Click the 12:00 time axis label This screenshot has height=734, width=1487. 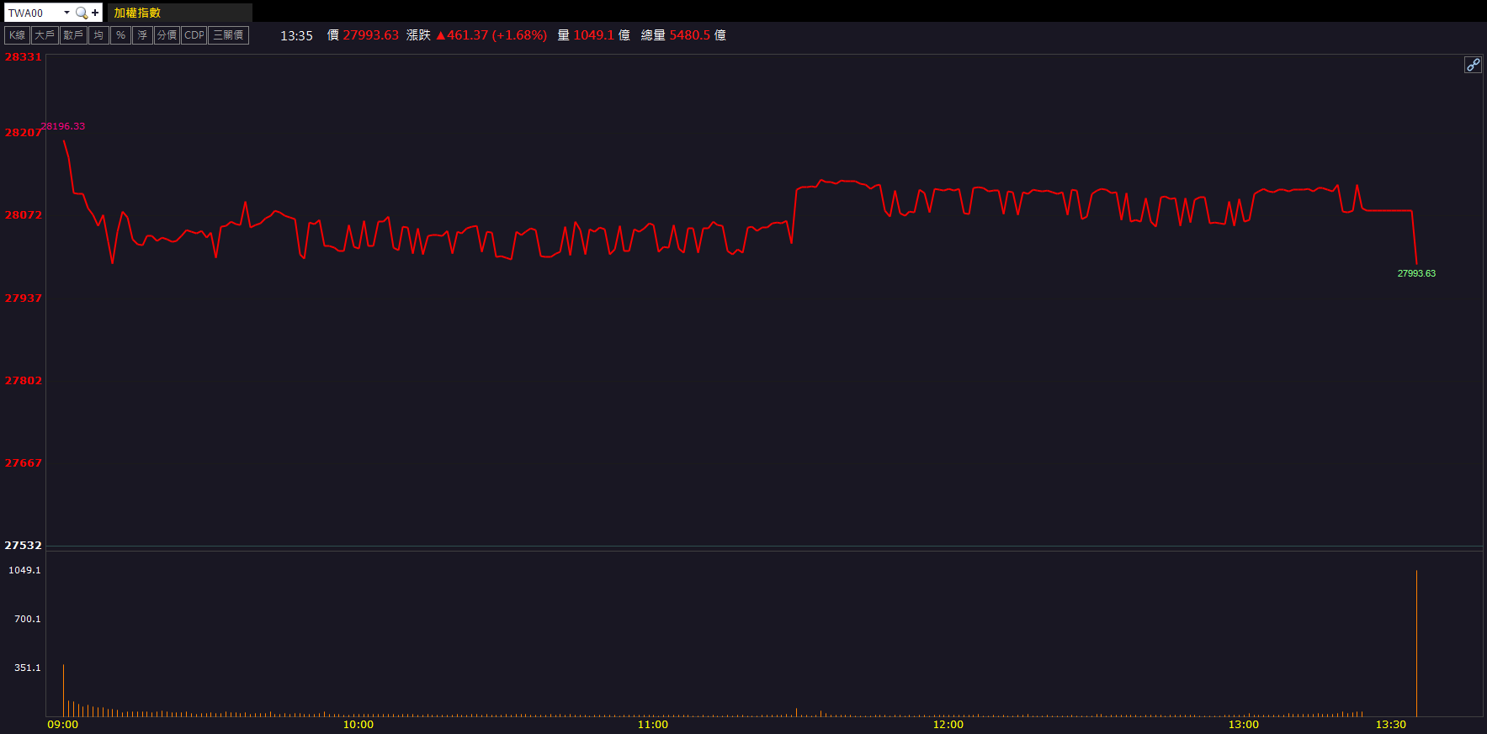(x=948, y=725)
